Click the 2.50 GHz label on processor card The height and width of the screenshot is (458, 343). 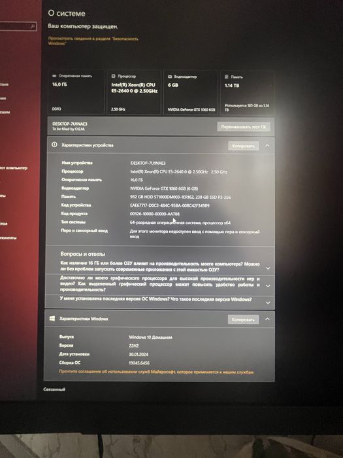pos(118,109)
